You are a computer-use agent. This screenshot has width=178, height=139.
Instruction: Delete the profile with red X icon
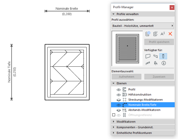(170, 34)
